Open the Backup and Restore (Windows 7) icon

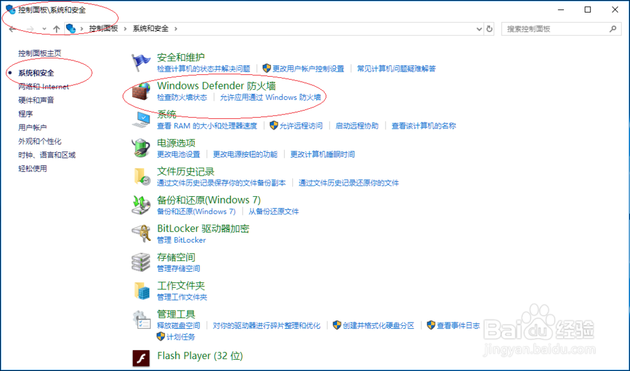(x=141, y=205)
